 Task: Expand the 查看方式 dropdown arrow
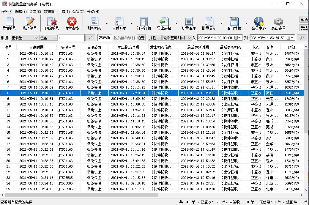132,23
